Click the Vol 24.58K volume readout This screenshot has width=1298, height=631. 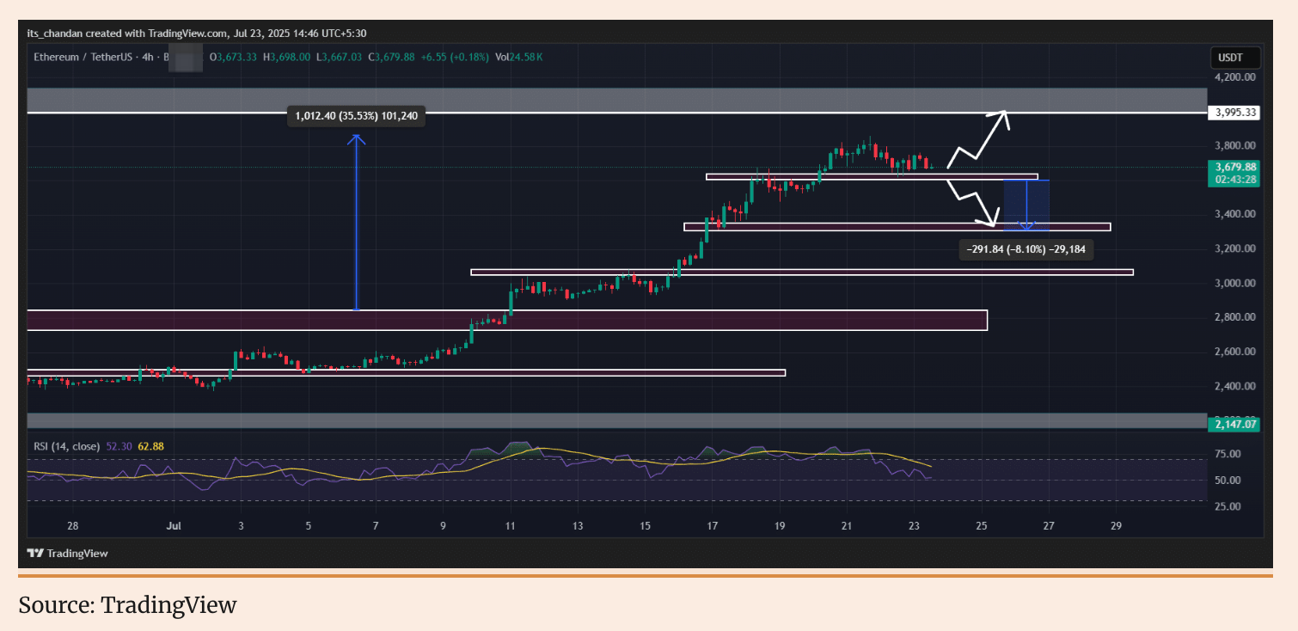(518, 58)
